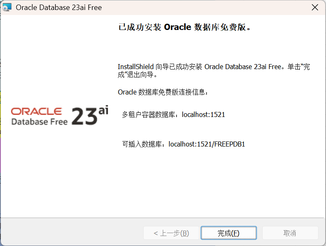Viewport: 326px width, 246px height.
Task: Click the 完成(F) finish button
Action: click(x=229, y=233)
